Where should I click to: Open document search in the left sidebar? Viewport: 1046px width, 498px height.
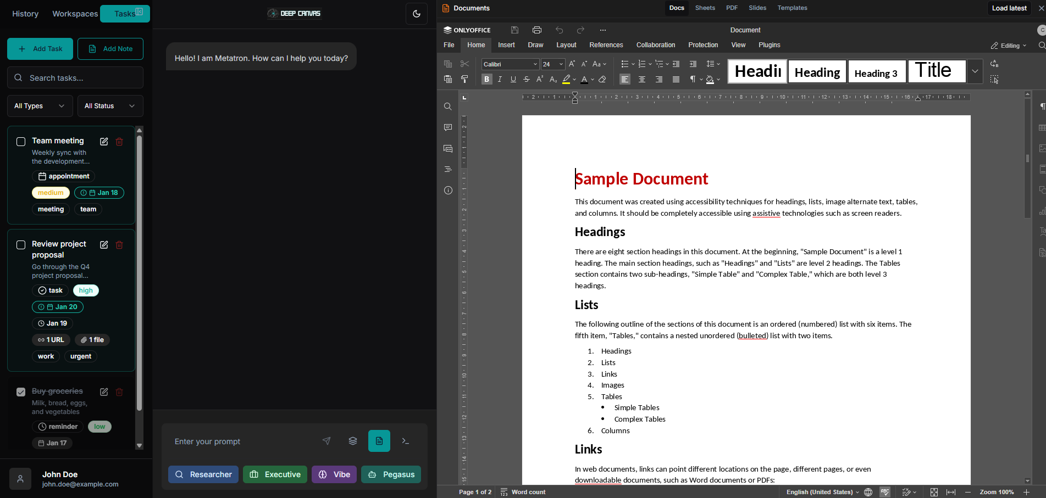[447, 107]
